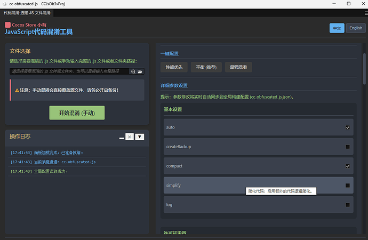Open folder browse icon in file selector

140,71
